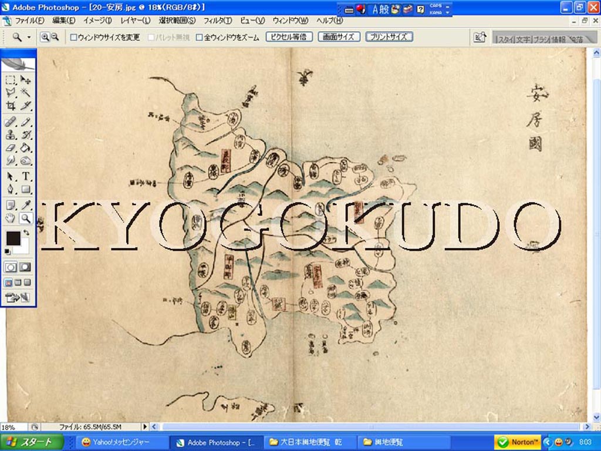Image resolution: width=601 pixels, height=451 pixels.
Task: Click the ピクセル等倍 button
Action: tap(289, 37)
